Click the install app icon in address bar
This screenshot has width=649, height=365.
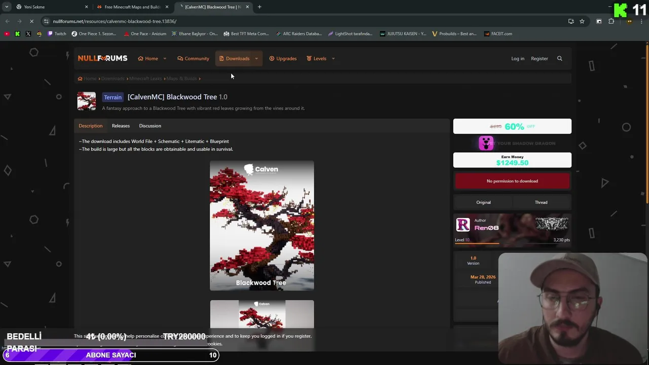click(x=571, y=21)
